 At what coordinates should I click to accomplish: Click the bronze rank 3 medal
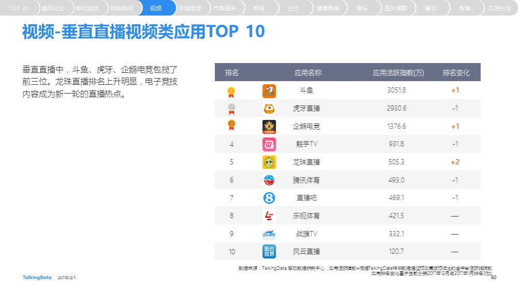pyautogui.click(x=231, y=126)
